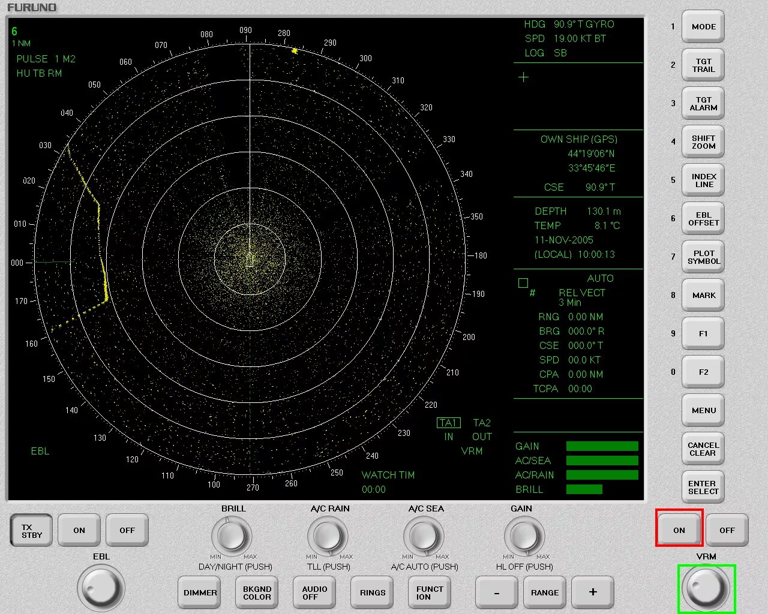Activate the EBL OFFSET key
The height and width of the screenshot is (614, 768).
(703, 219)
